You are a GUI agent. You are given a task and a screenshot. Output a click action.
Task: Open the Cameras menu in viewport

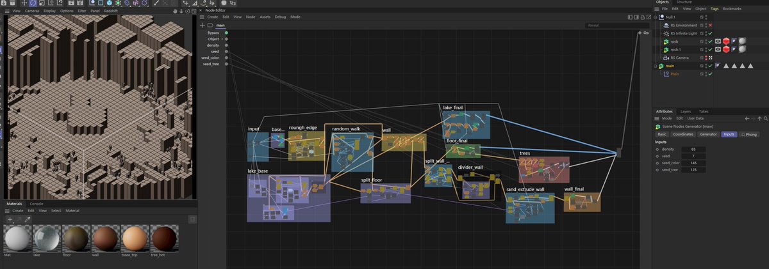32,11
